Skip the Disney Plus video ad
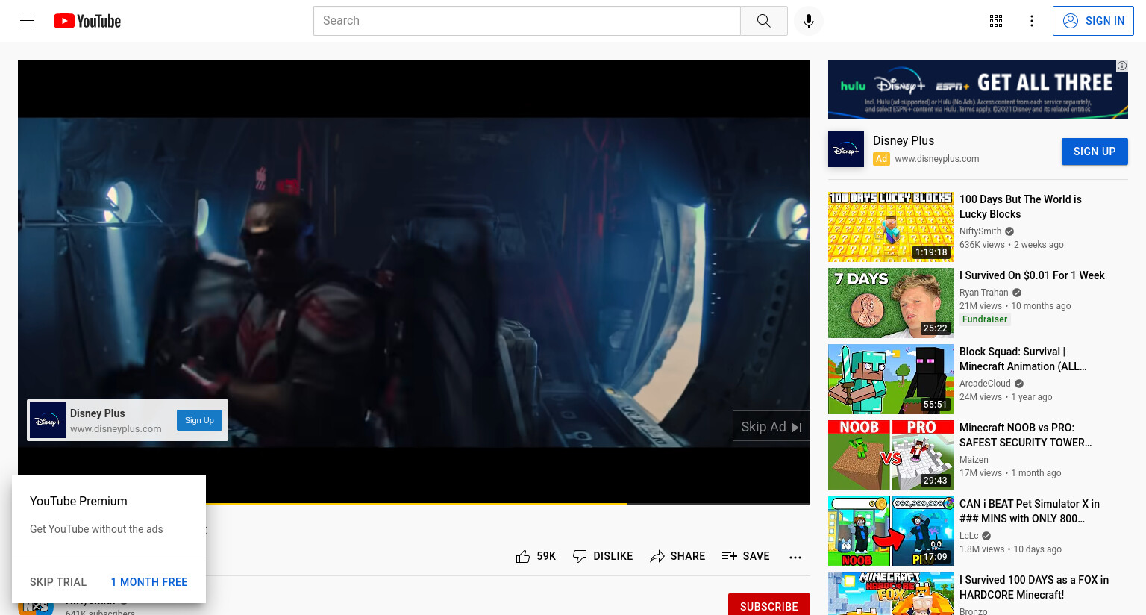Screen dimensions: 1146x615 [x=771, y=426]
